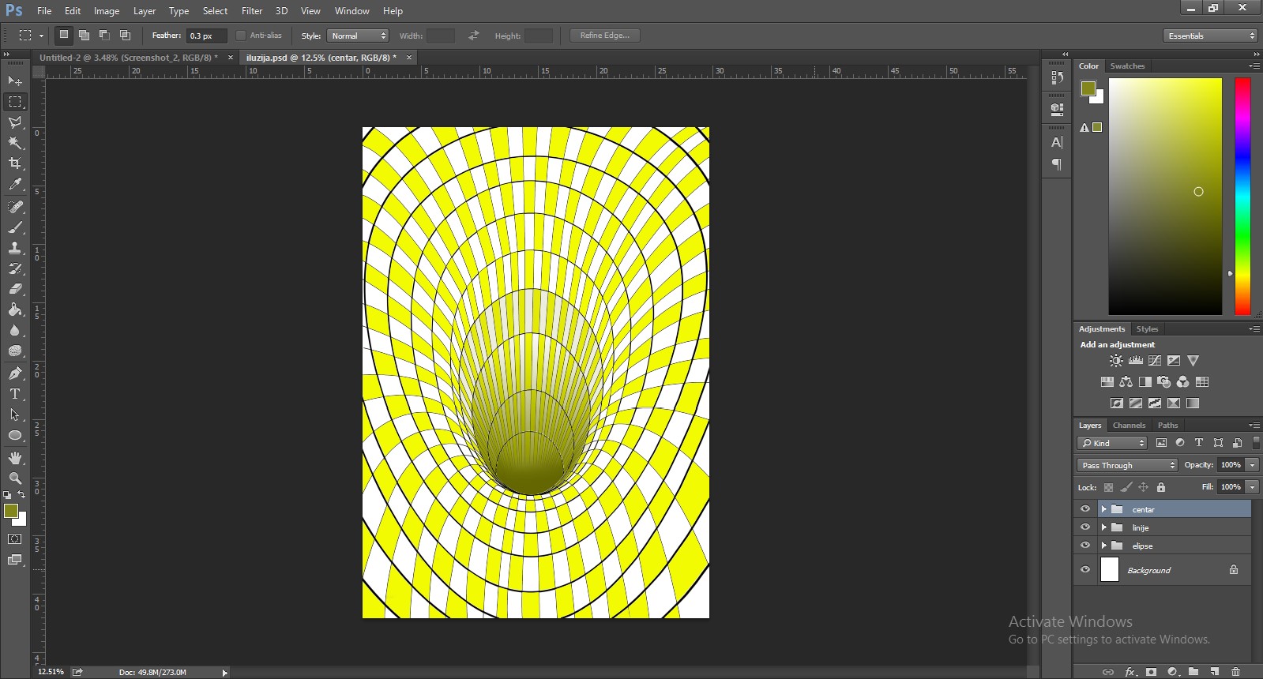Expand the elipse layer group
Screen dimensions: 1263x679
[1103, 546]
